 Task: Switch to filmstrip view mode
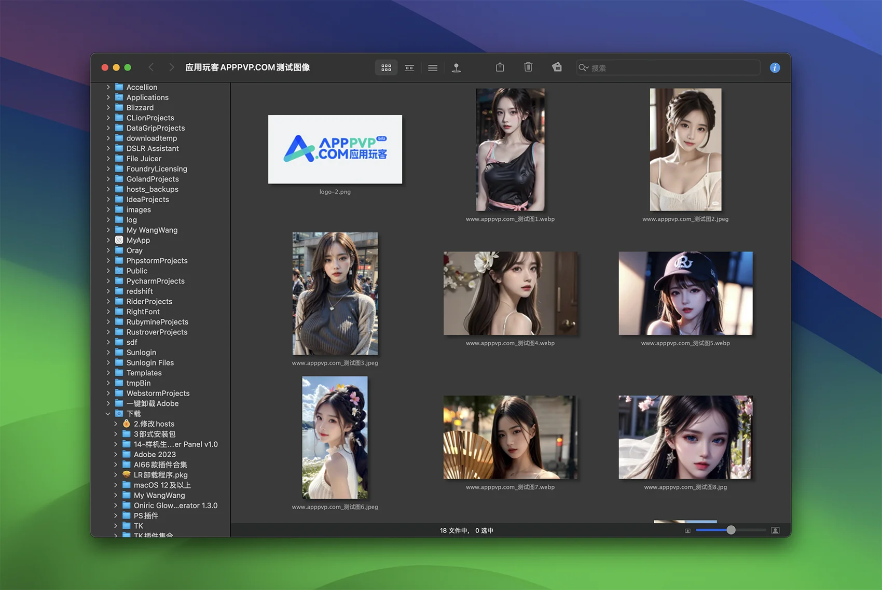point(409,68)
